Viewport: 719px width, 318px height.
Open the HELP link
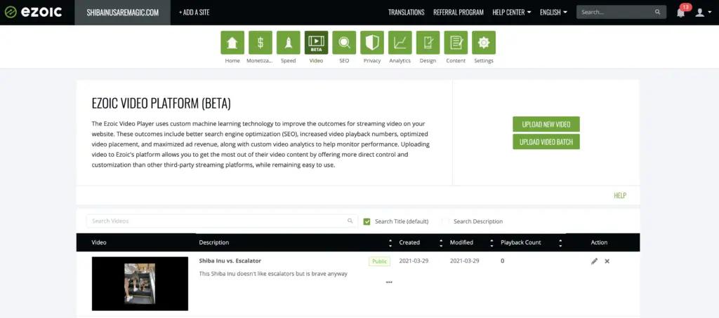click(620, 195)
